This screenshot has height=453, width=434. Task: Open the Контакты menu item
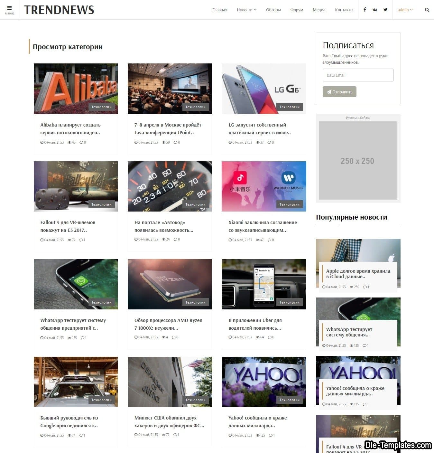pyautogui.click(x=344, y=10)
